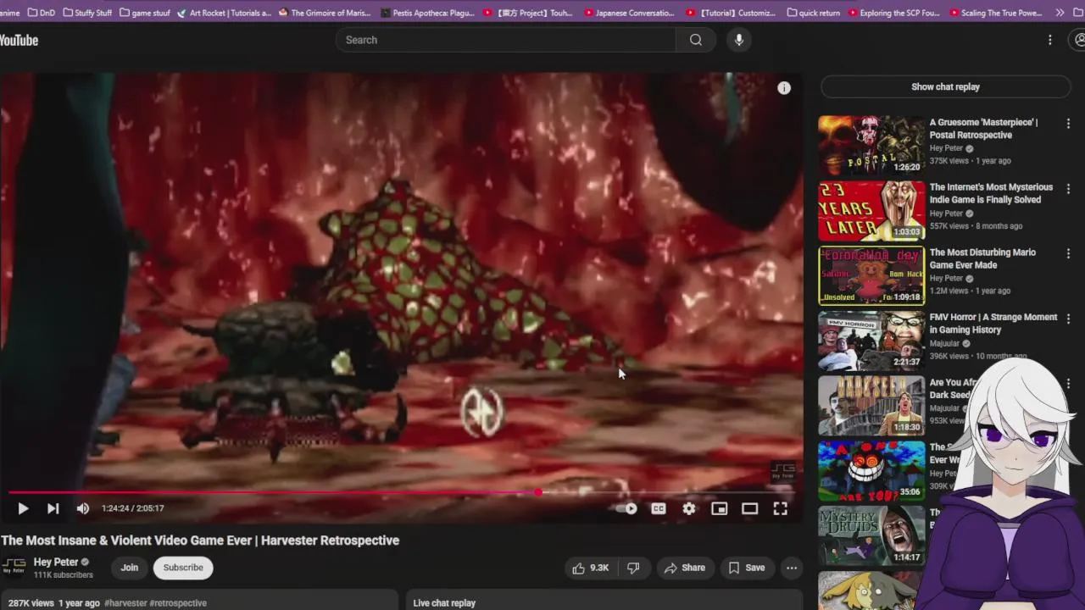Join the Hey Peter channel membership
This screenshot has height=610, width=1085.
[129, 568]
